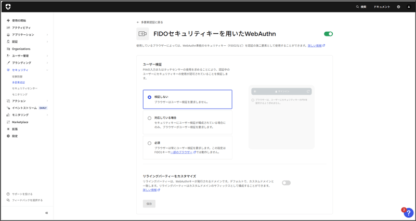Click the セキュリティ shield icon
The height and width of the screenshot is (221, 416).
[x=8, y=70]
